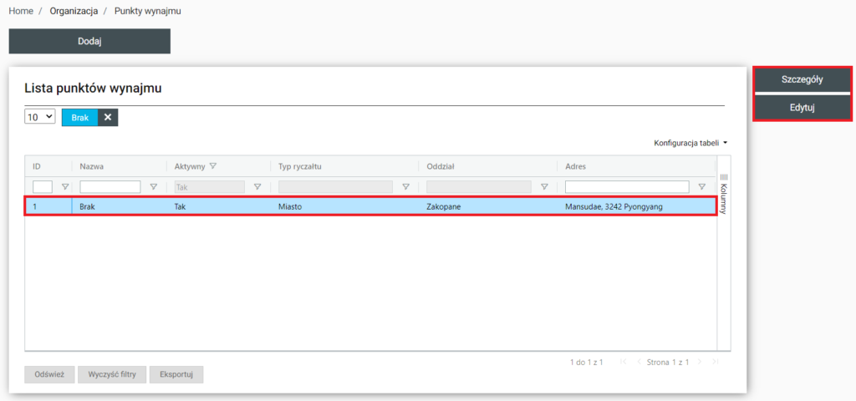Go to the last page of results
The image size is (856, 401).
click(716, 362)
